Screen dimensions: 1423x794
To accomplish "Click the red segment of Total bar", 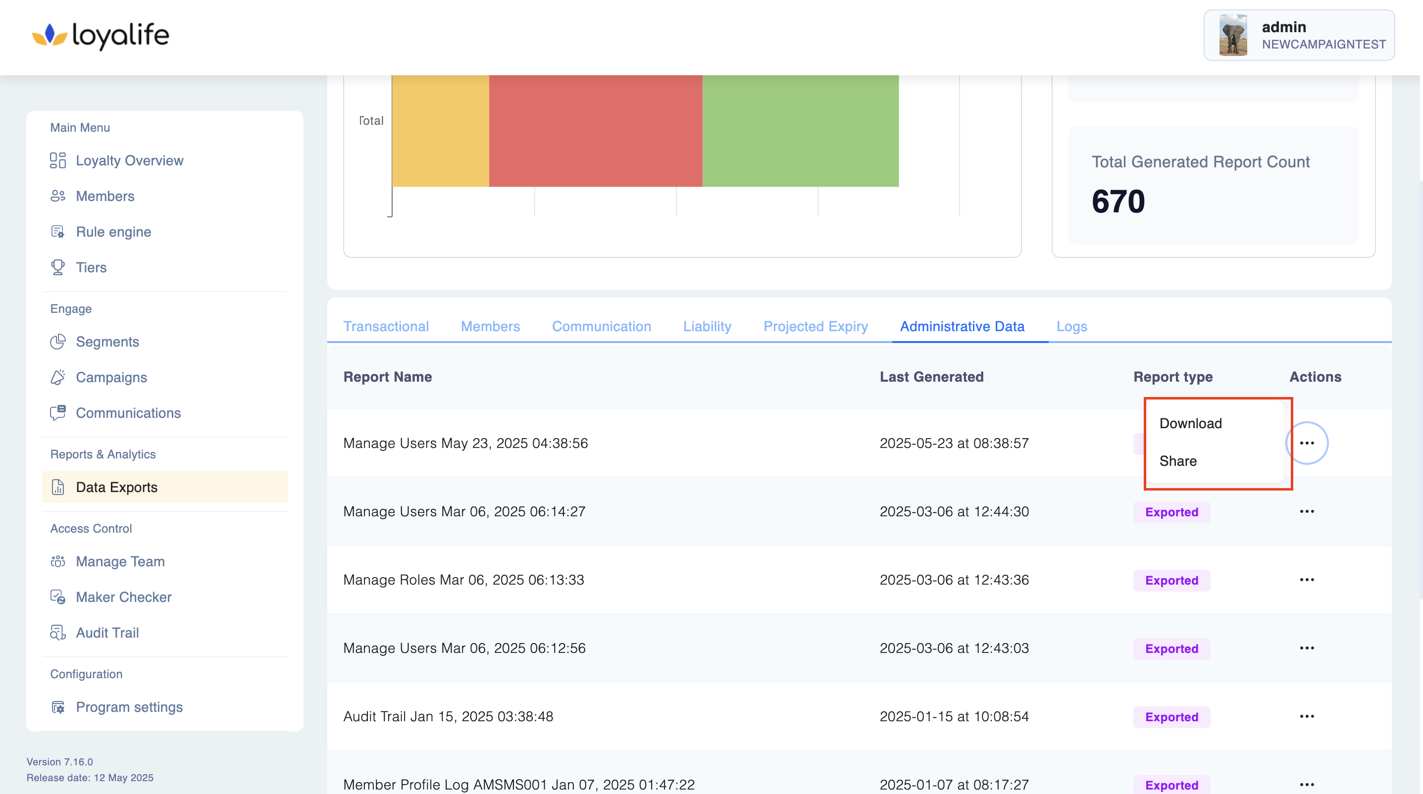I will 595,131.
